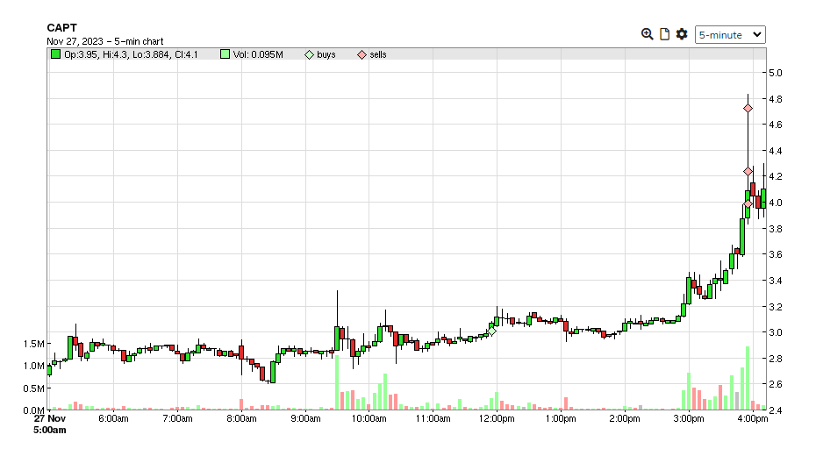The width and height of the screenshot is (816, 456).
Task: Click the 1.0M volume axis label
Action: [x=34, y=366]
